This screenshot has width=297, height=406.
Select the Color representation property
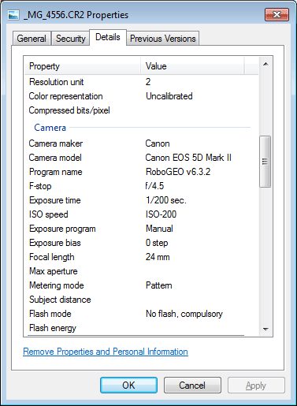(x=65, y=96)
